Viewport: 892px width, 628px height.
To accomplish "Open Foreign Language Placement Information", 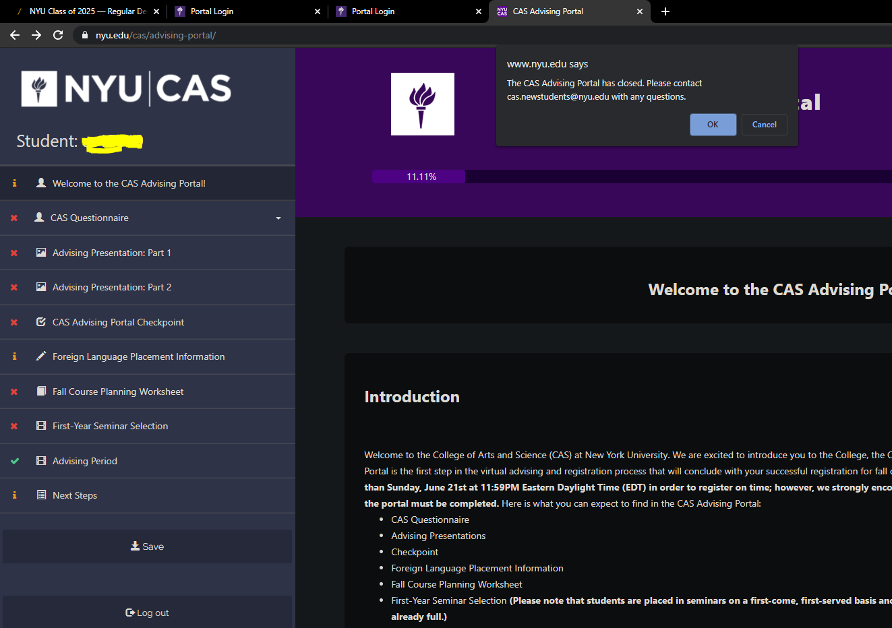I will pyautogui.click(x=148, y=357).
